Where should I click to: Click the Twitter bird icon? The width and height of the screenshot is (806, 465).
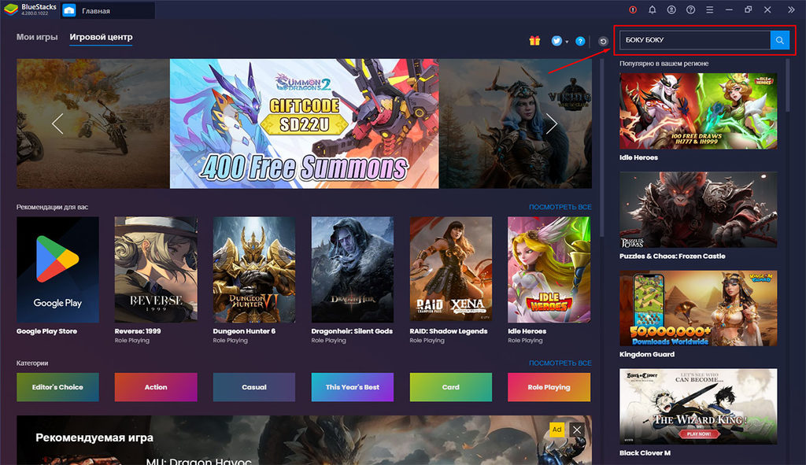pos(556,41)
